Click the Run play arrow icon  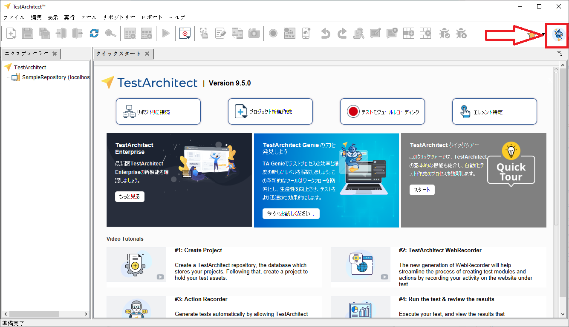(x=166, y=33)
